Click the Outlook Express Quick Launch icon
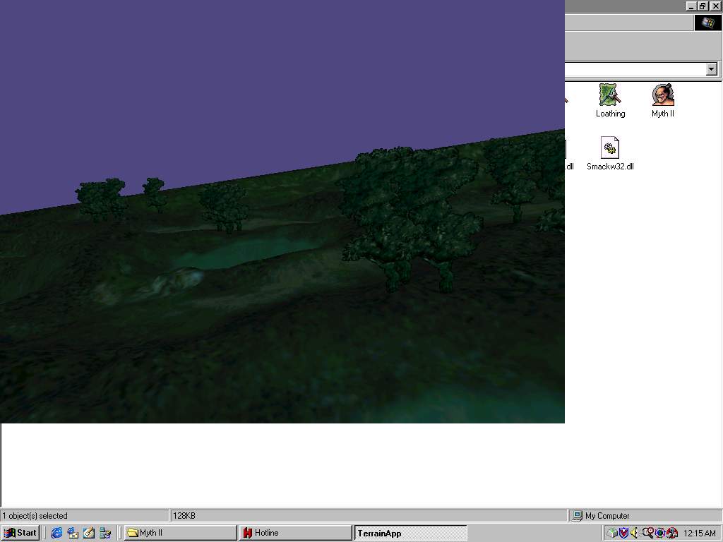 (x=73, y=533)
